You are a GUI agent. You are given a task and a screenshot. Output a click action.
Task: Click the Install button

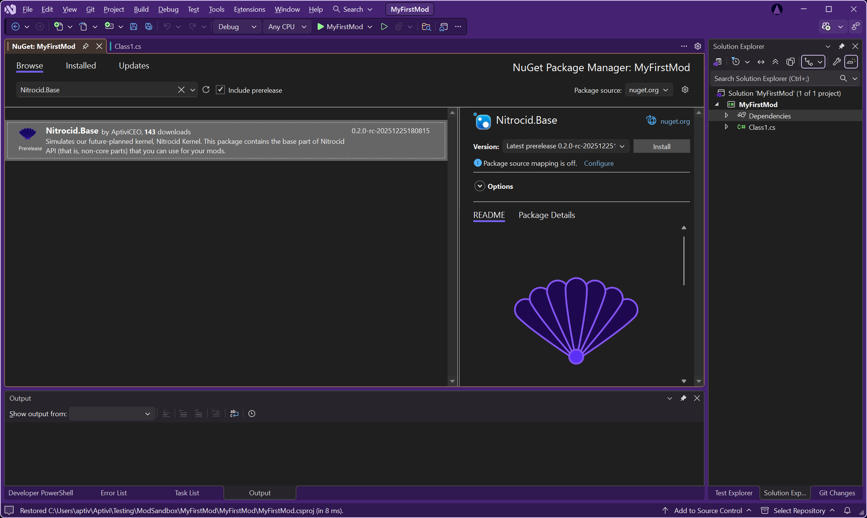(661, 146)
